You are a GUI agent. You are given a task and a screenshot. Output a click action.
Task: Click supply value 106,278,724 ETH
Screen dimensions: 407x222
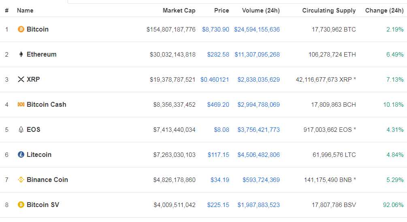point(332,55)
